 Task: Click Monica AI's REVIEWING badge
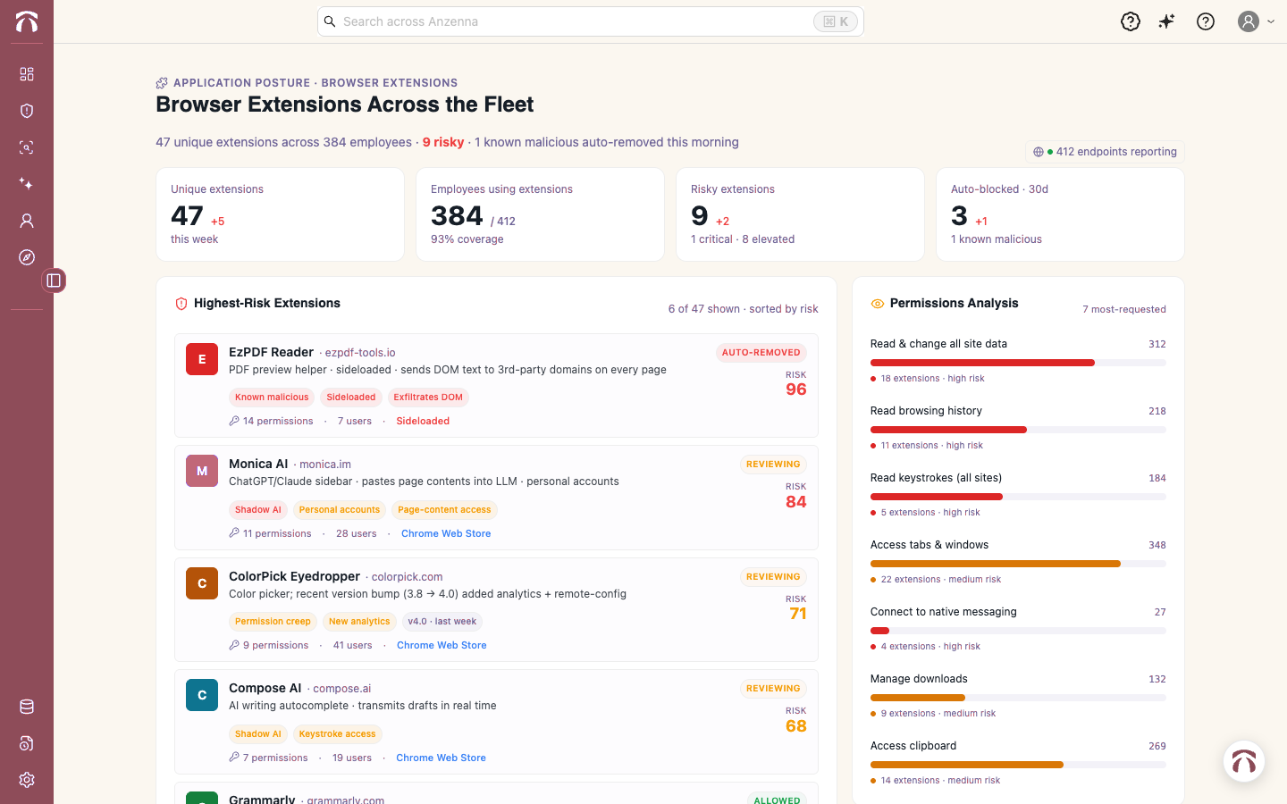[773, 465]
